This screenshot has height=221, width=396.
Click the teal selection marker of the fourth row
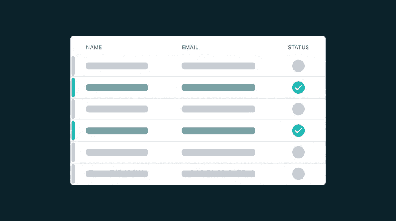(x=73, y=131)
